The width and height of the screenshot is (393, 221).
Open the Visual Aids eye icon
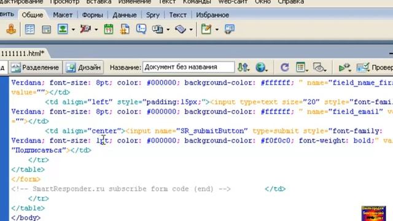click(x=319, y=68)
